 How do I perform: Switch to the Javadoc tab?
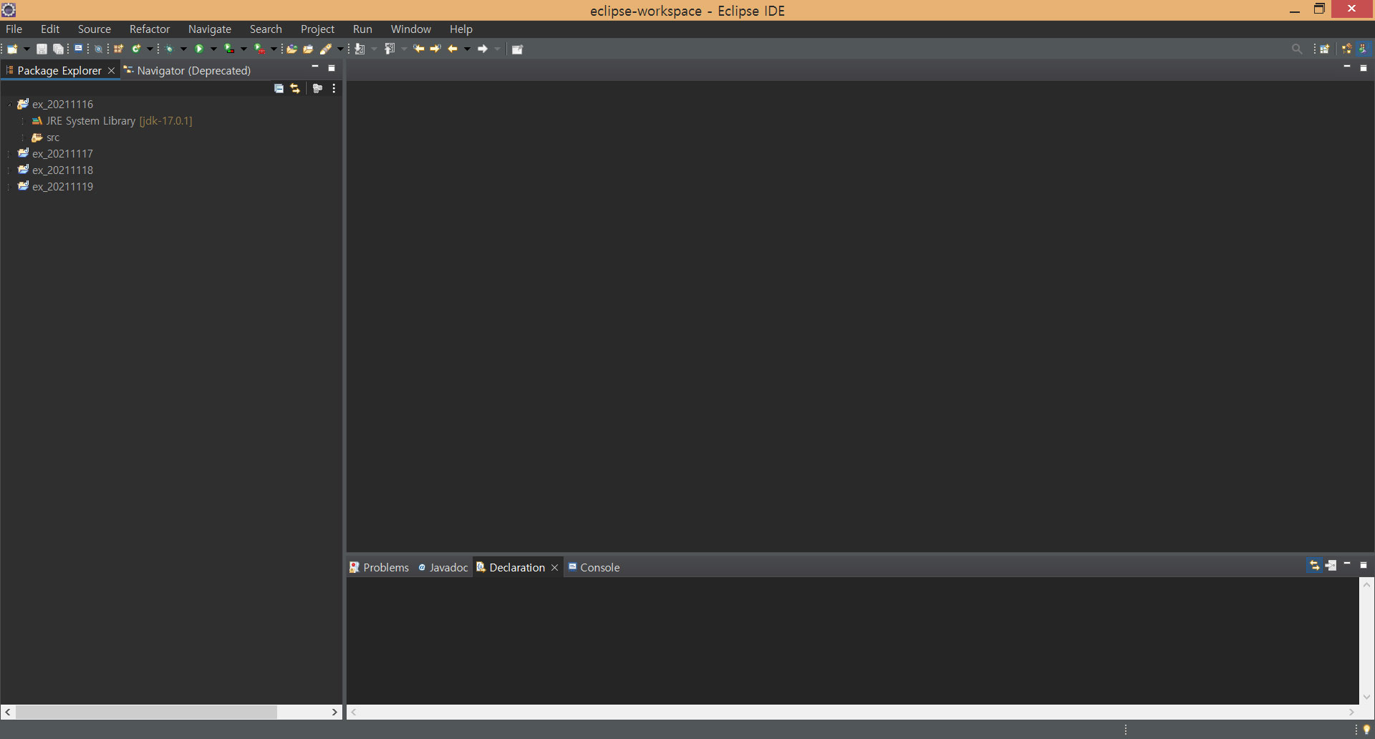click(443, 567)
